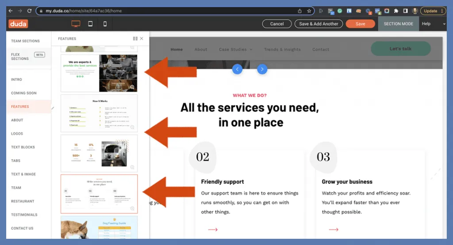Close the Features panel

142,38
